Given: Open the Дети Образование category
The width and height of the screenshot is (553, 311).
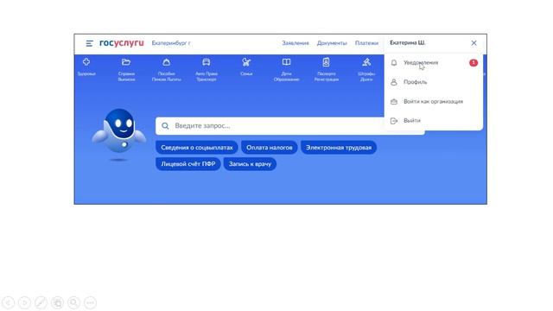Looking at the screenshot, I should (286, 70).
